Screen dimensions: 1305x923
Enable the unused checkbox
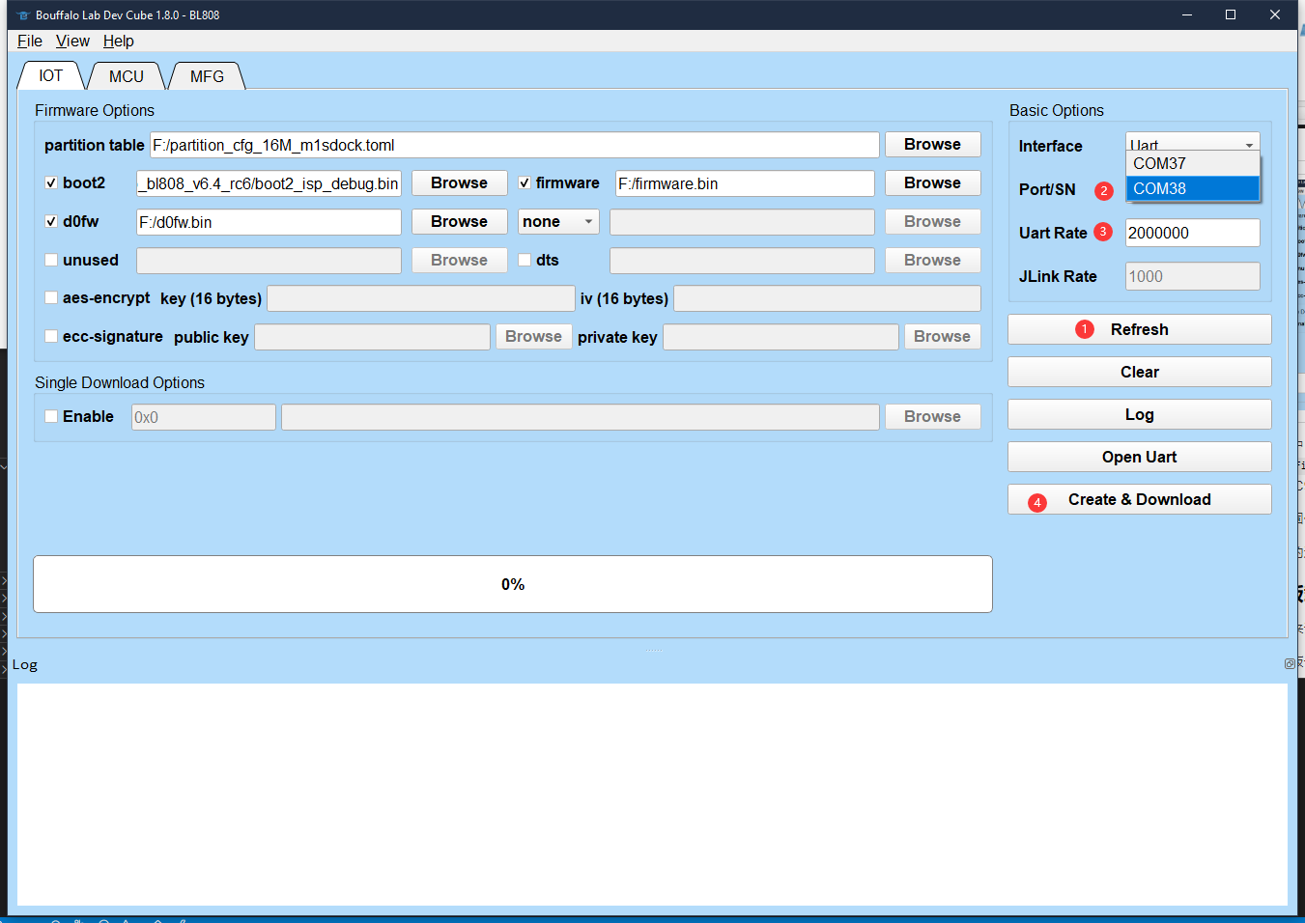pos(51,260)
